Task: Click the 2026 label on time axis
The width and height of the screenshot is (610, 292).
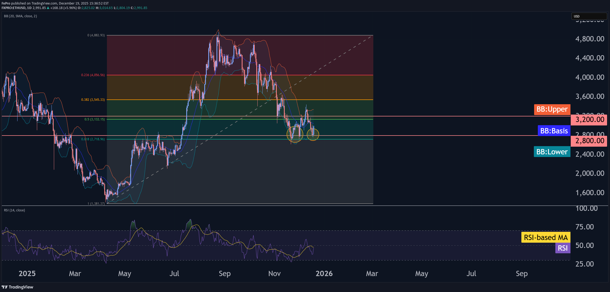Action: 324,273
